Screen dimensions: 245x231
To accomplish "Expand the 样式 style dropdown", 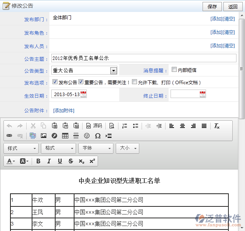I will coord(21,148).
